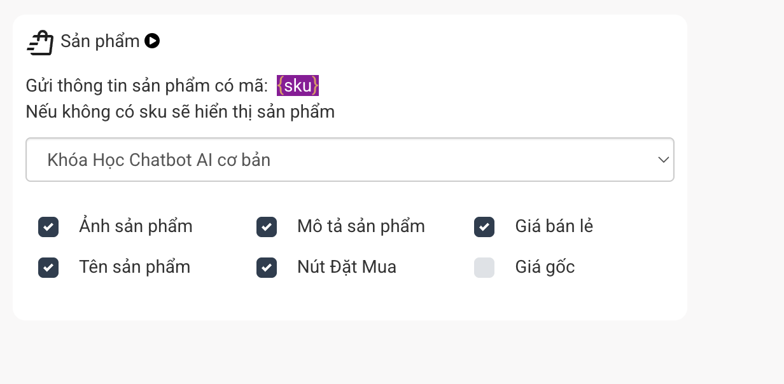Click the purple {sku} variable tag

[298, 85]
